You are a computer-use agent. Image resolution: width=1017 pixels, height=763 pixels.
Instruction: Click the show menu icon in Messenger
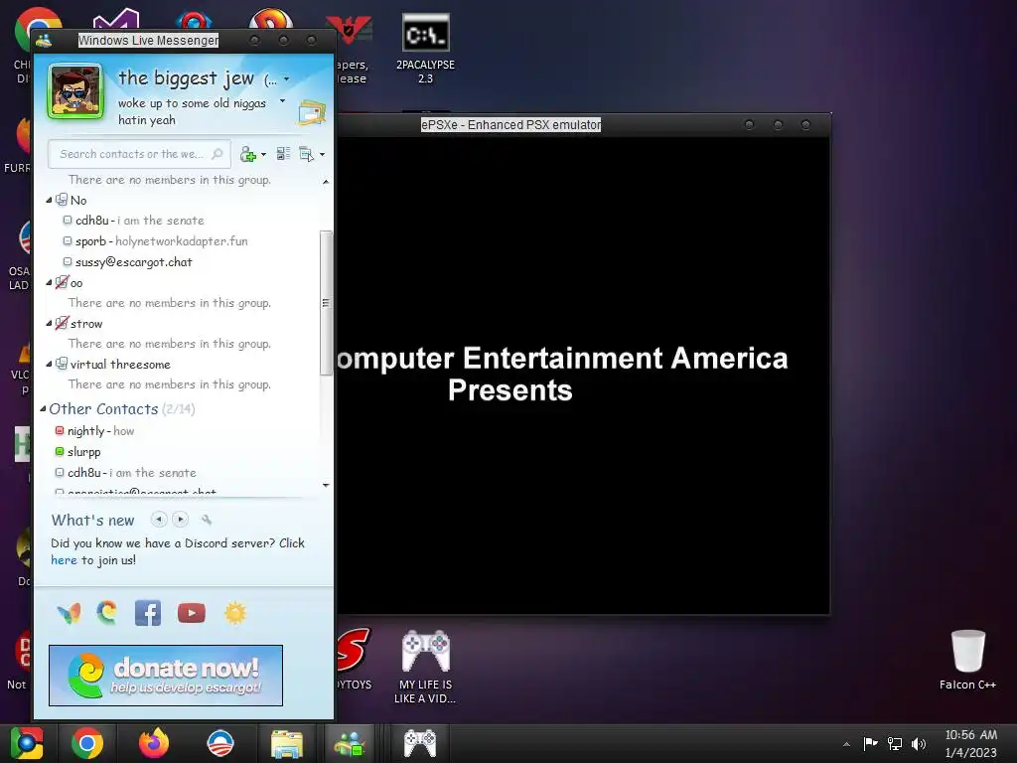point(306,154)
